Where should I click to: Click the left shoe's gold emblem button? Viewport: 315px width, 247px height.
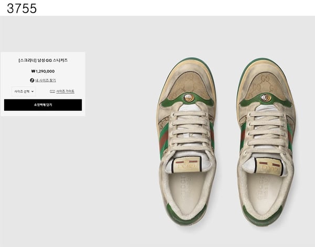[189, 98]
